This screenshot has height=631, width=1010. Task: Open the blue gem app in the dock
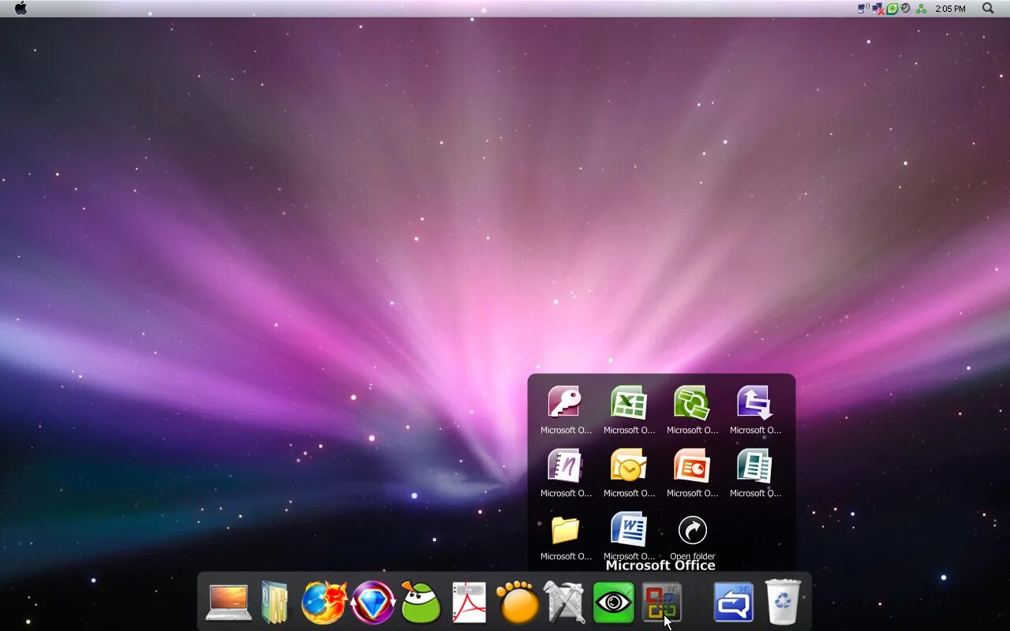coord(372,603)
